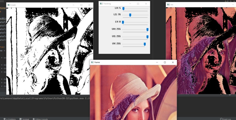Click the mask image in mask window

pos(50,51)
